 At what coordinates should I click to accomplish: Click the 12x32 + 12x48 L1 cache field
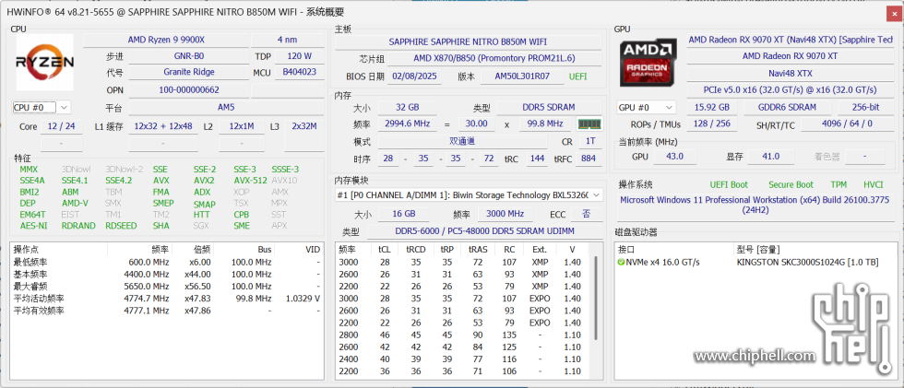[163, 126]
